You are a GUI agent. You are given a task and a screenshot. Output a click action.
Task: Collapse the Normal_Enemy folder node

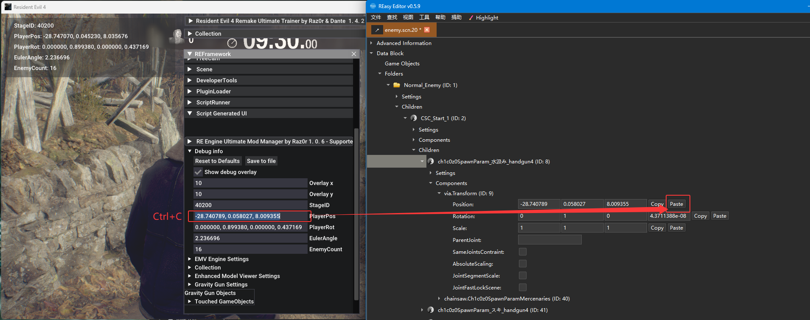point(388,85)
